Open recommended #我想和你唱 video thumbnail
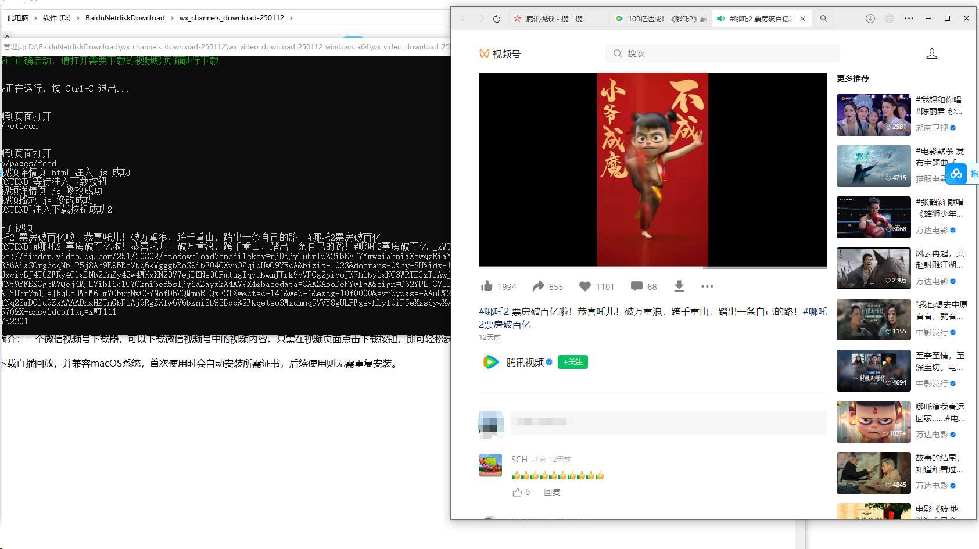The width and height of the screenshot is (979, 549). (874, 115)
